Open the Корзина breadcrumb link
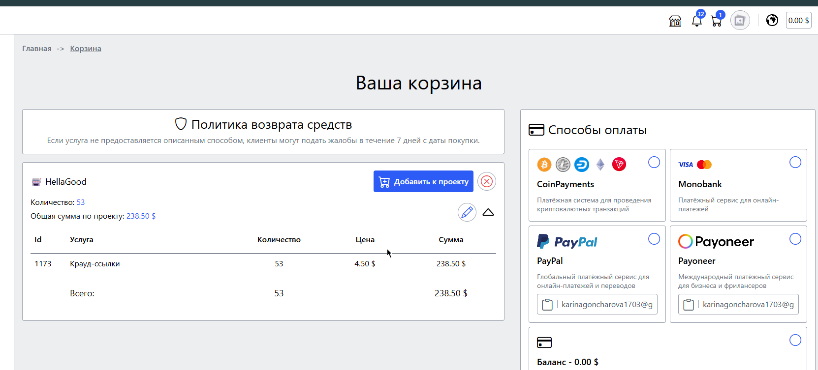Image resolution: width=818 pixels, height=370 pixels. 86,49
